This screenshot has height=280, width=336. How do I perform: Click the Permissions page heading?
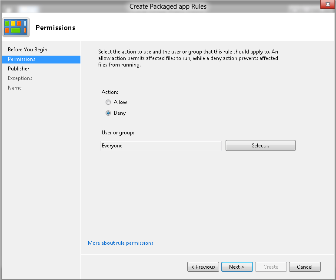(55, 28)
